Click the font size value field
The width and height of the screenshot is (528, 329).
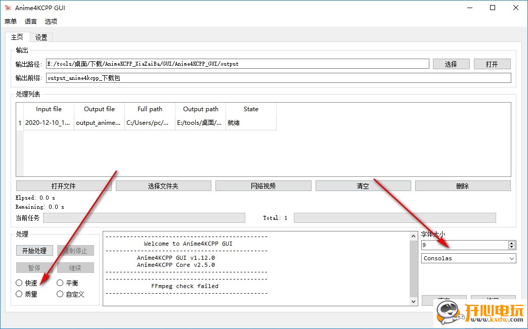[465, 245]
